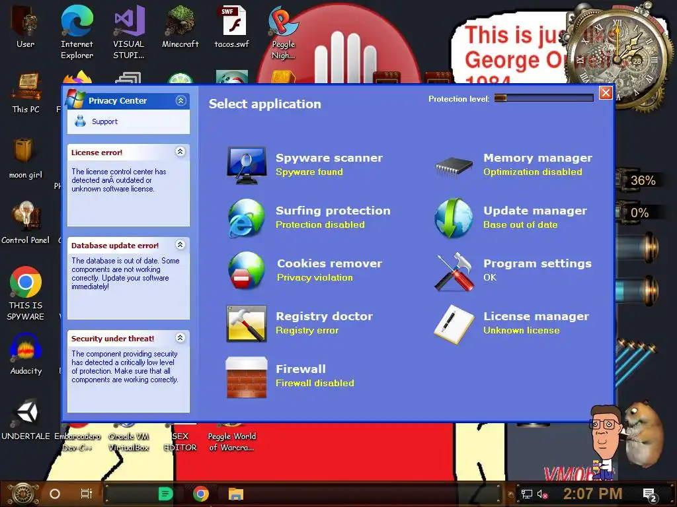
Task: Collapse the Database update error! panel
Action: (180, 244)
